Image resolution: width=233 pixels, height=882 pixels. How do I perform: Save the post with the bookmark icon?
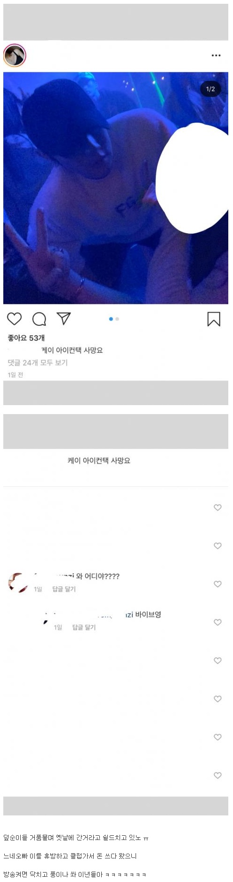(214, 319)
